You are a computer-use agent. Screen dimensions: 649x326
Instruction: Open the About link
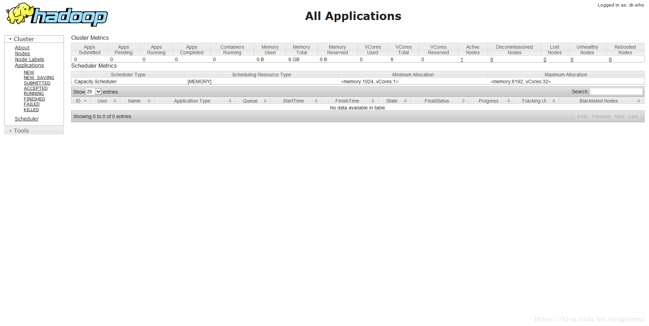point(22,48)
